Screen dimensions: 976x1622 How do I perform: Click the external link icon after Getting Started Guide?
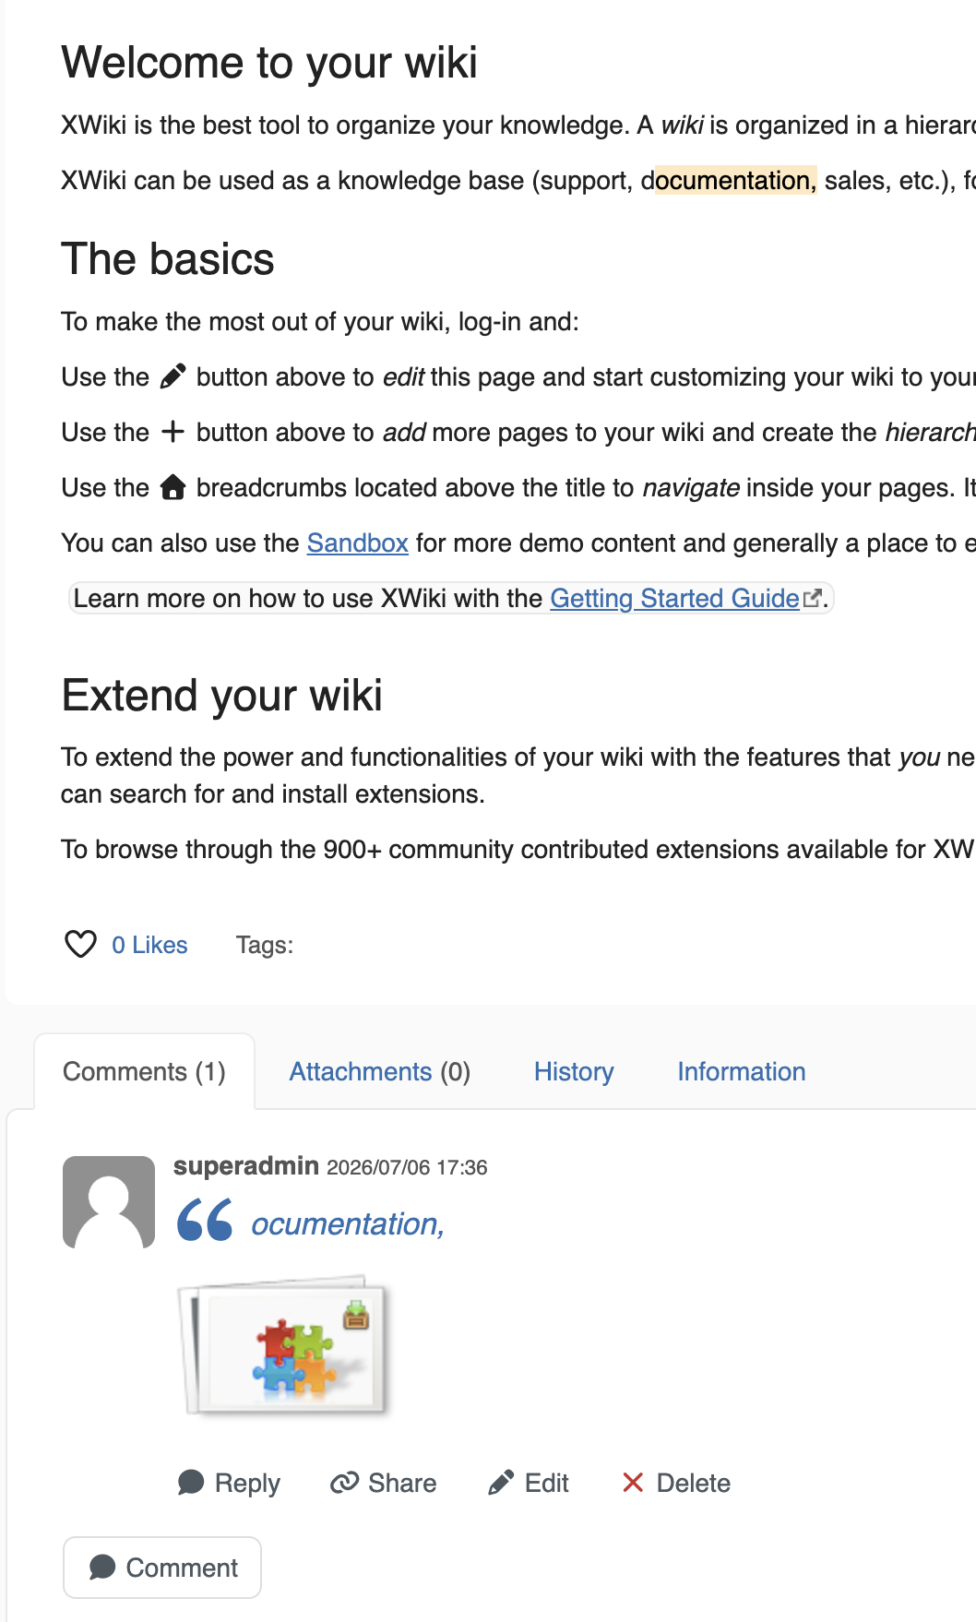click(812, 599)
